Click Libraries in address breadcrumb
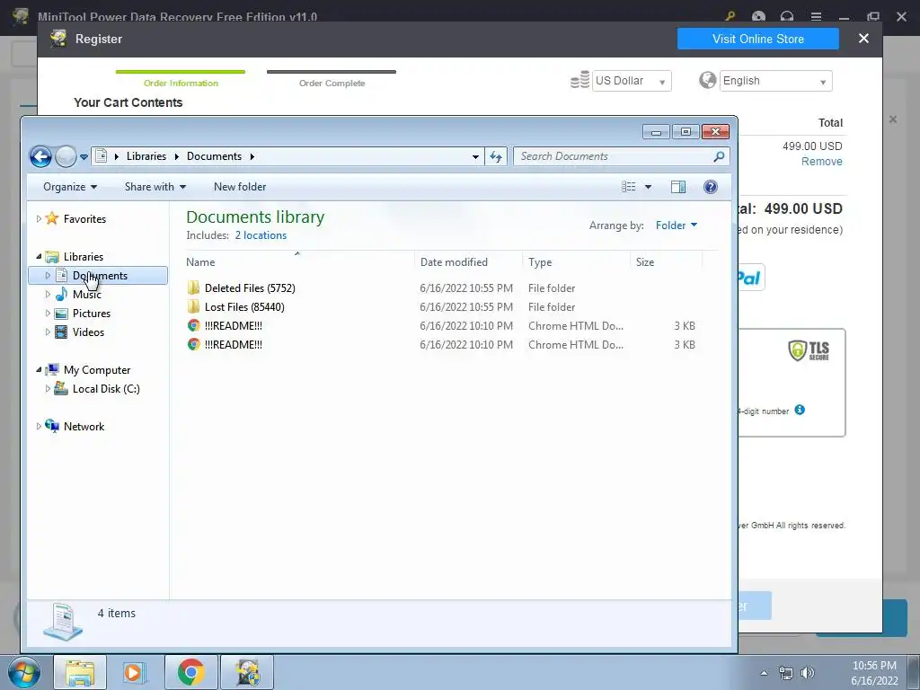The width and height of the screenshot is (920, 690). [x=146, y=156]
